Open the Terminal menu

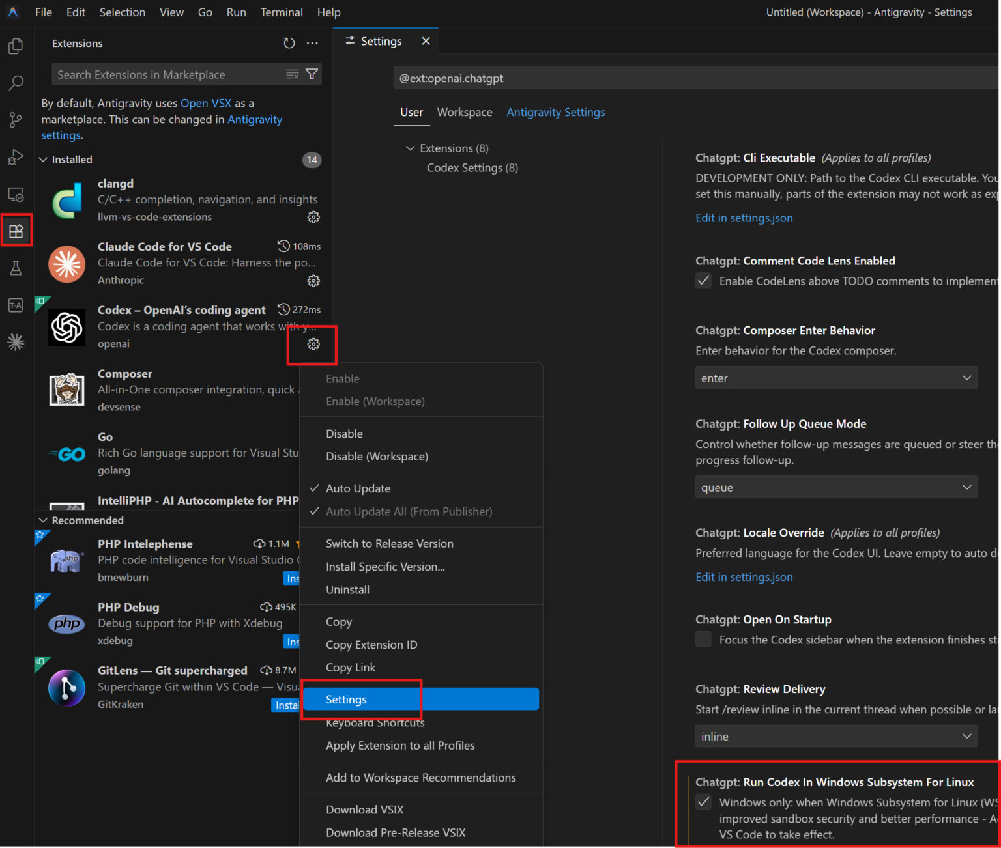point(282,12)
